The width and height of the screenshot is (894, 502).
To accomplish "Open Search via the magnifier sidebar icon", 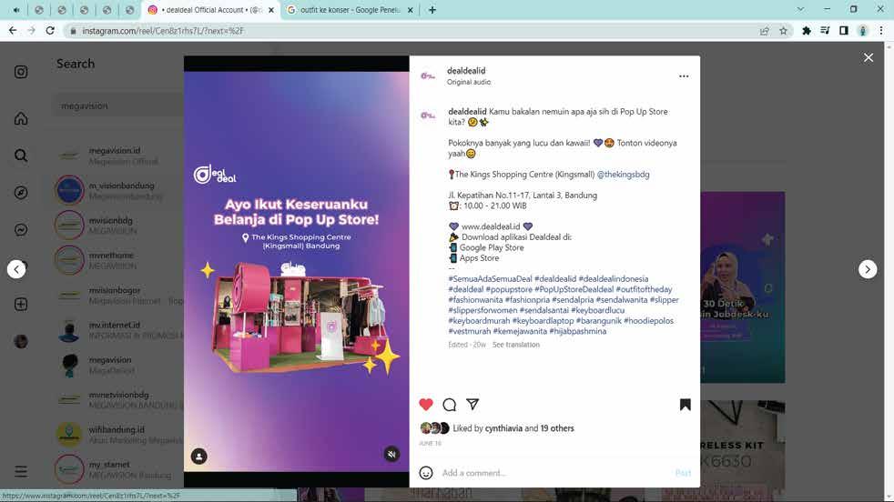I will [x=21, y=156].
